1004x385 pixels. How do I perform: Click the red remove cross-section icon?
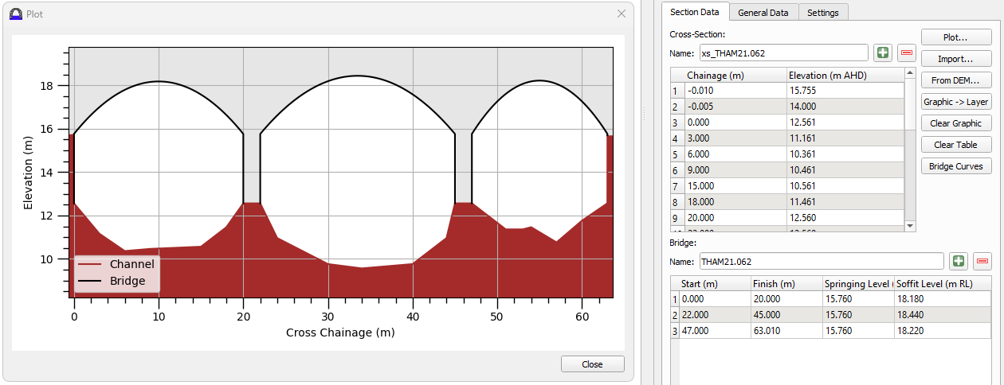[906, 53]
